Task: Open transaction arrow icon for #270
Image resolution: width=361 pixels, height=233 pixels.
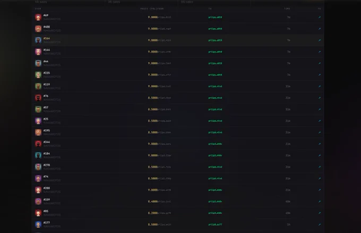Action: pyautogui.click(x=320, y=167)
